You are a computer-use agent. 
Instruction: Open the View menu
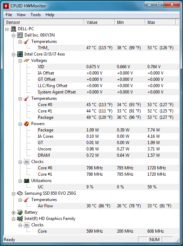coord(21,15)
